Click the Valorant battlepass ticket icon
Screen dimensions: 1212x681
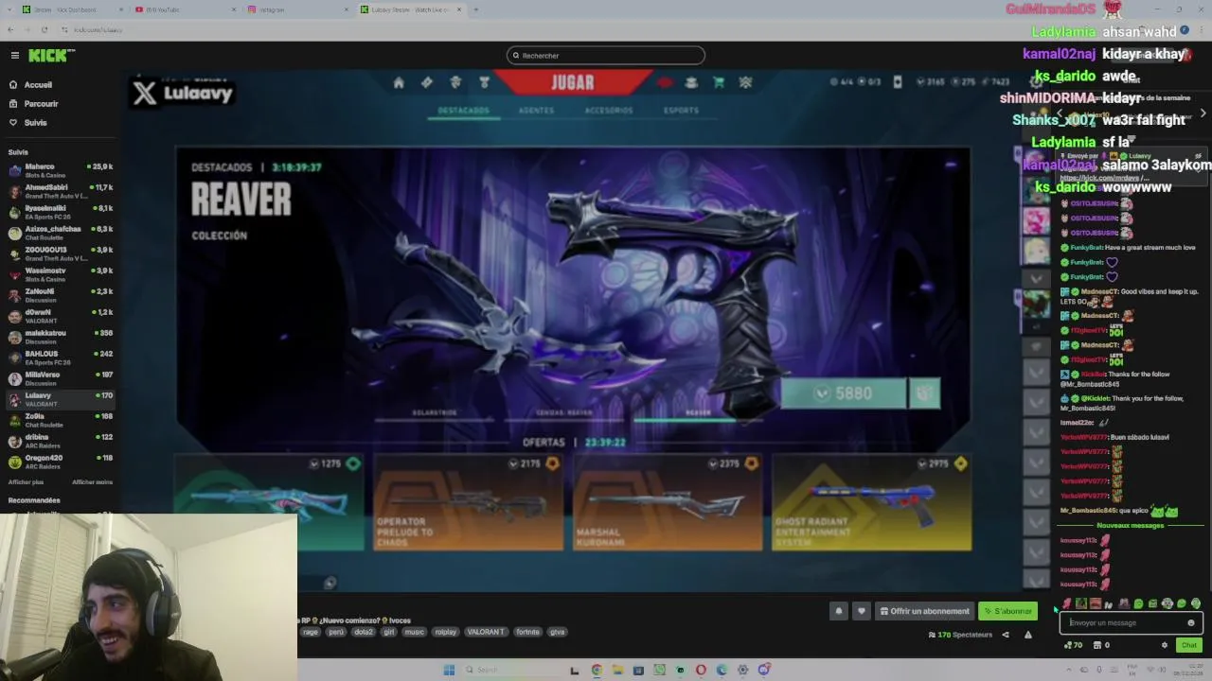click(x=427, y=83)
